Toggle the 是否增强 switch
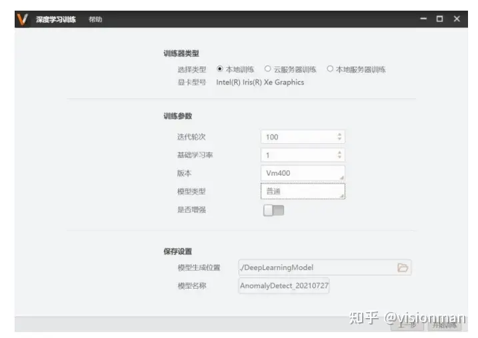Screen dimensions: 478x338 click(x=273, y=210)
